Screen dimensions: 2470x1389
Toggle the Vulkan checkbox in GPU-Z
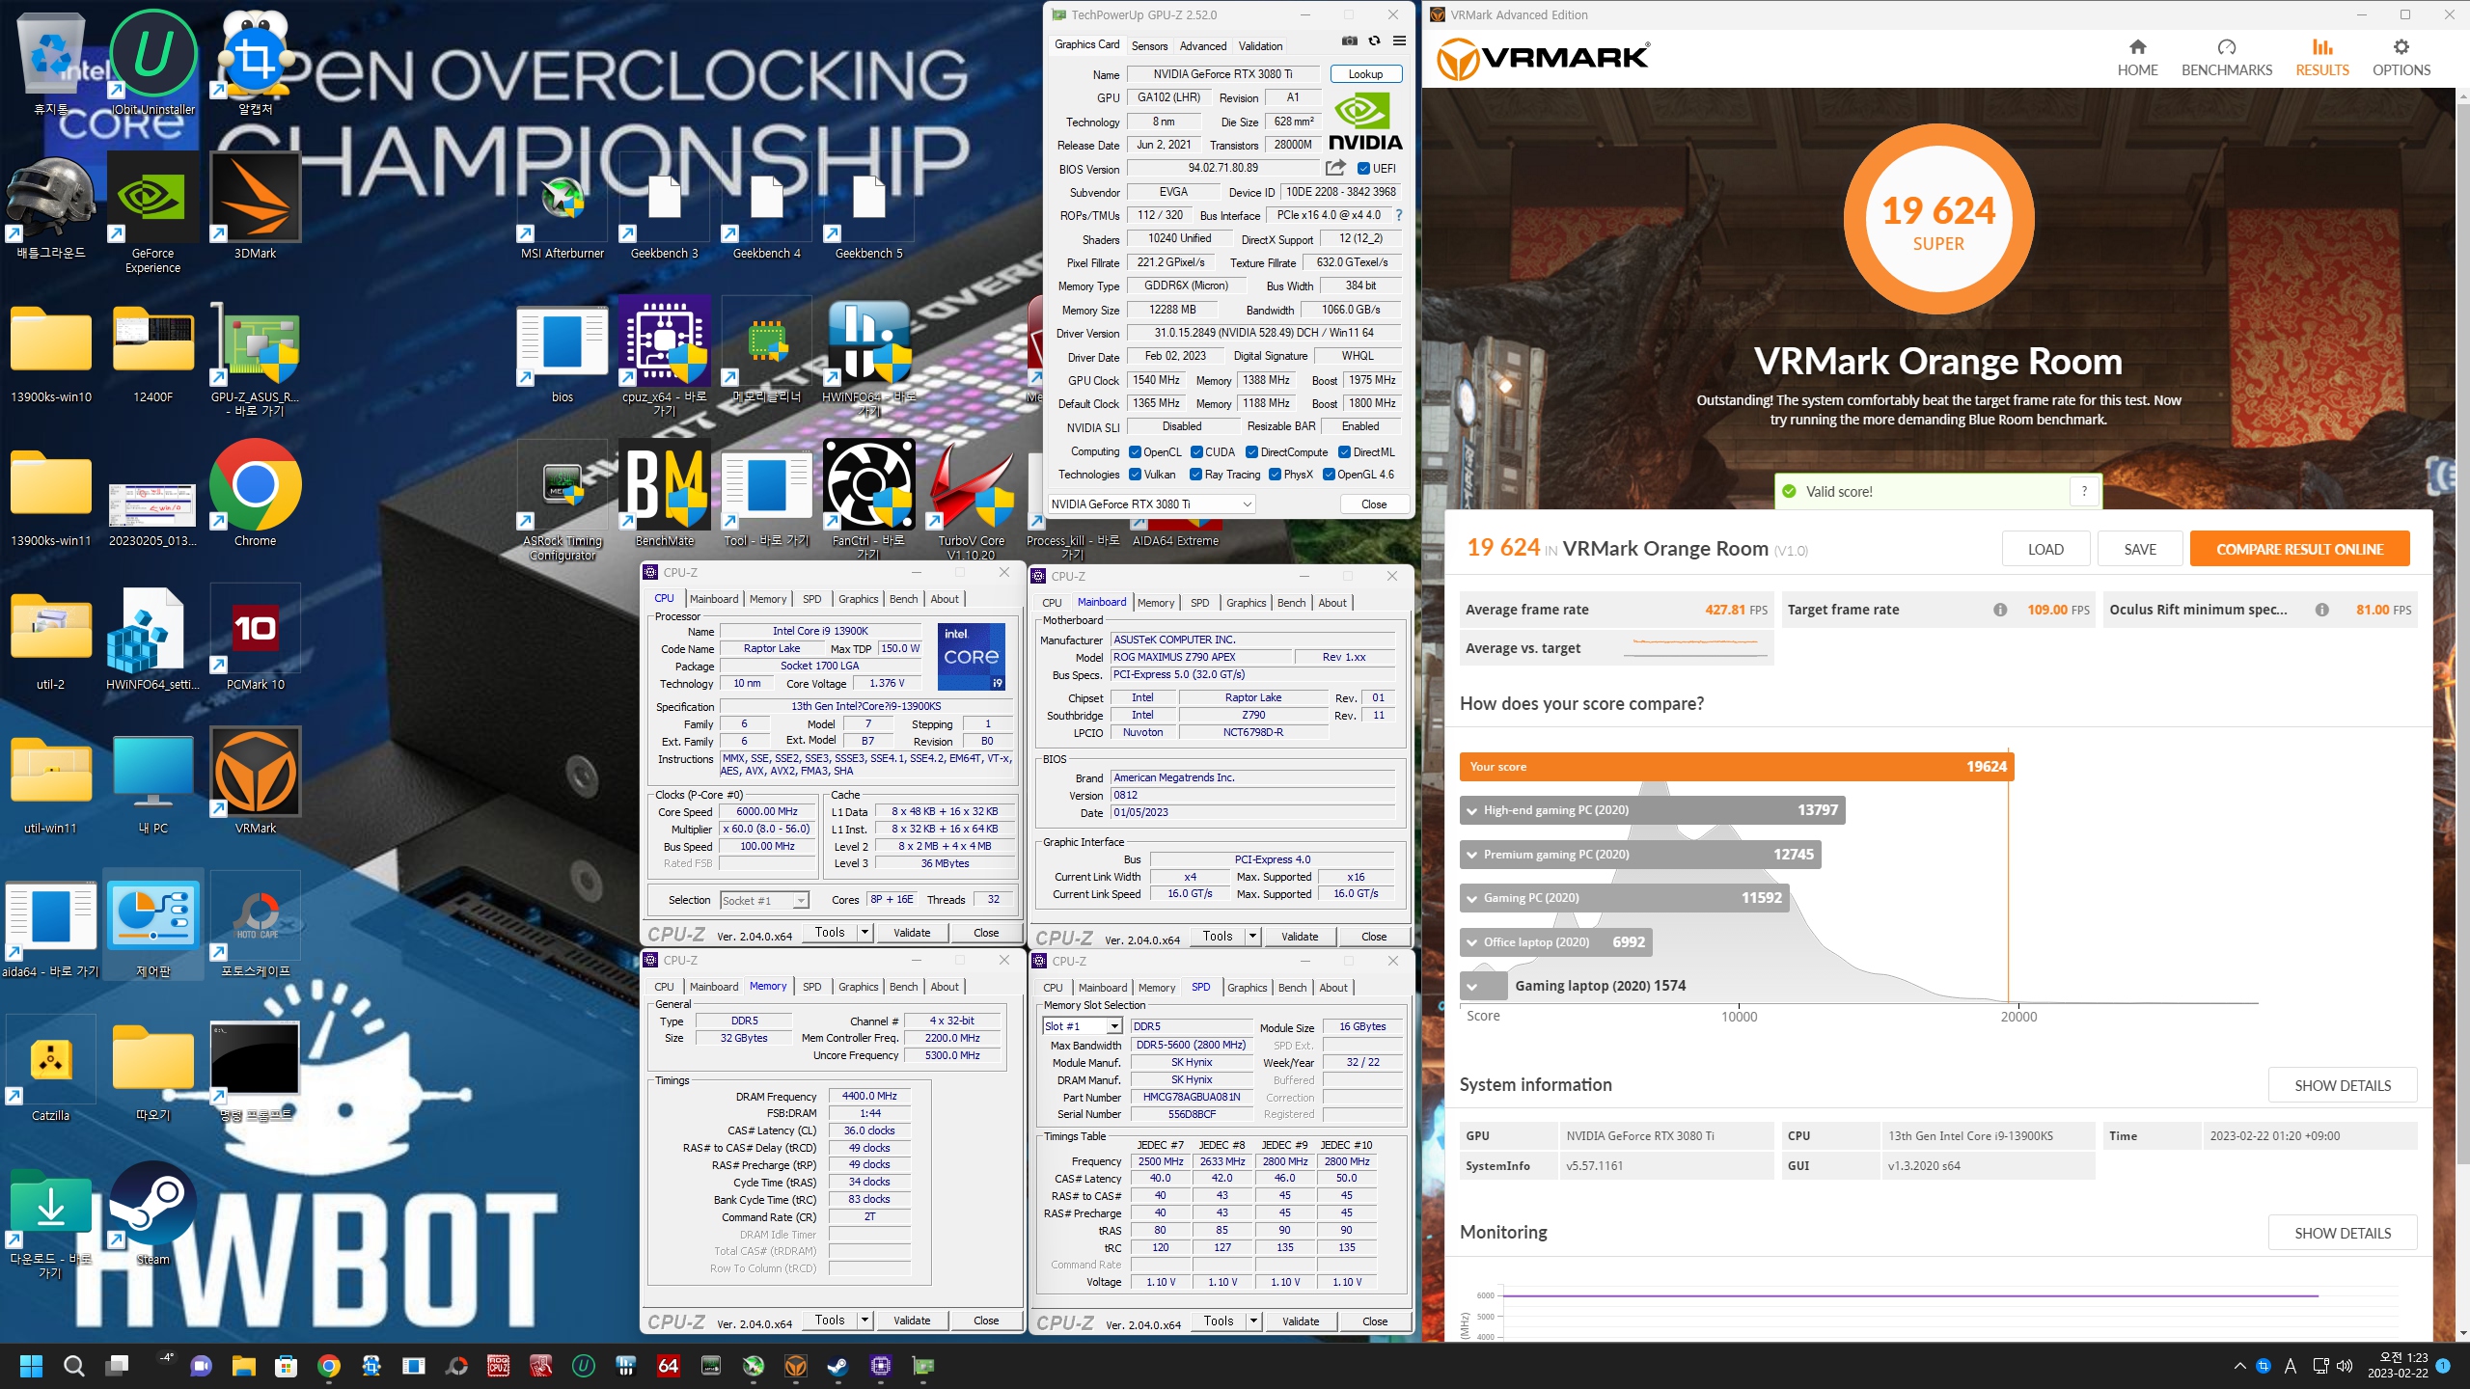point(1135,474)
